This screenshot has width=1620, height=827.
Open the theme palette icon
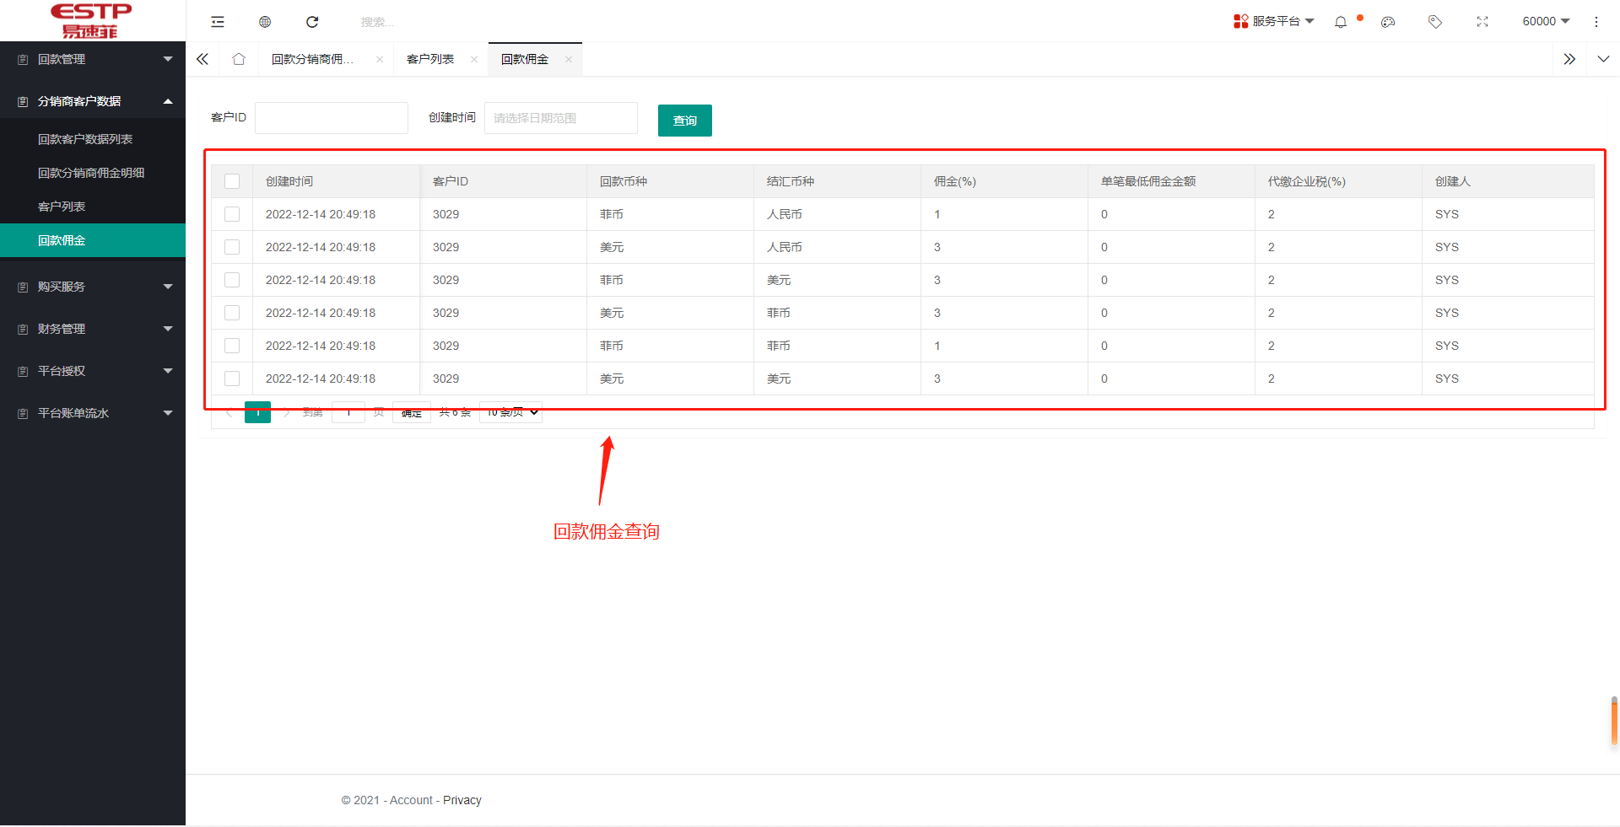tap(1388, 22)
